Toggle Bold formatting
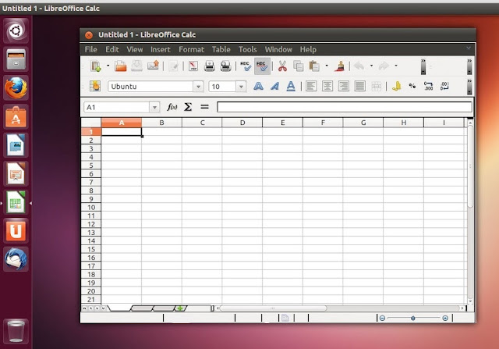This screenshot has height=349, width=499. [x=258, y=86]
